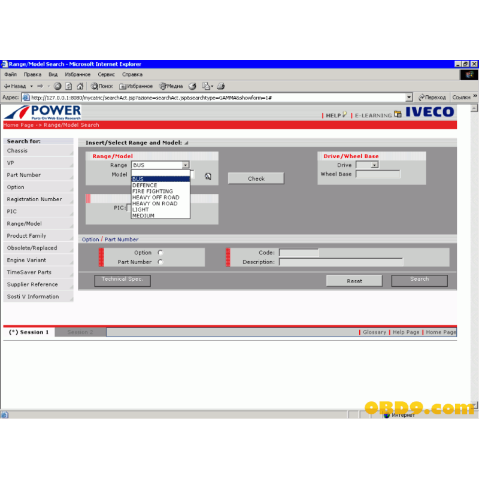Click the HELP lightbulb icon

point(345,114)
